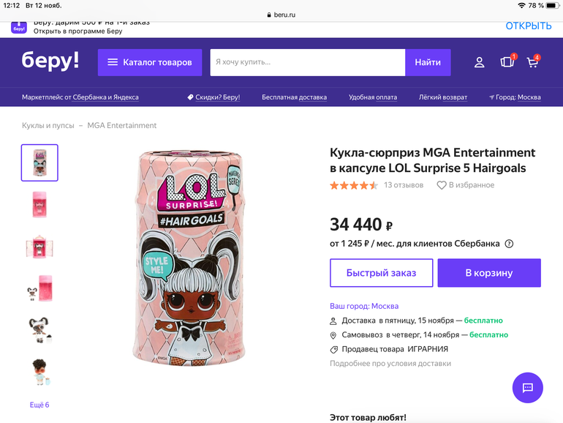Click the heart icon to add to favorites
The width and height of the screenshot is (563, 423).
click(442, 186)
